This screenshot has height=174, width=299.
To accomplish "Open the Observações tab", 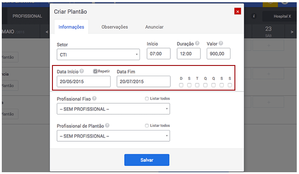I will 115,27.
